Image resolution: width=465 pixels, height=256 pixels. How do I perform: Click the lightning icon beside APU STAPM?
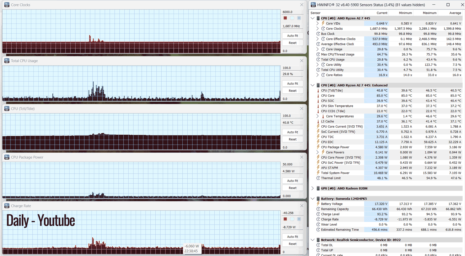318,168
